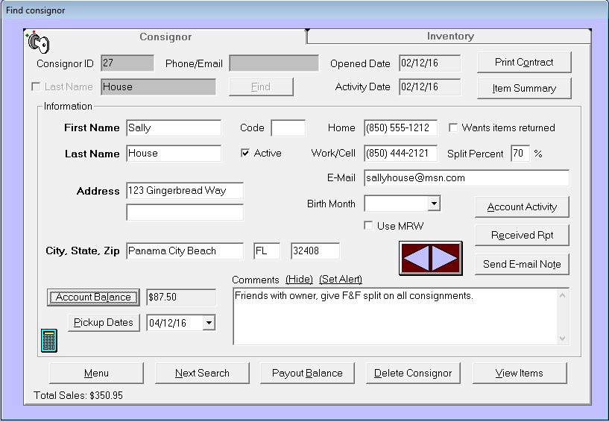Enable Wants items returned checkbox

click(x=453, y=127)
